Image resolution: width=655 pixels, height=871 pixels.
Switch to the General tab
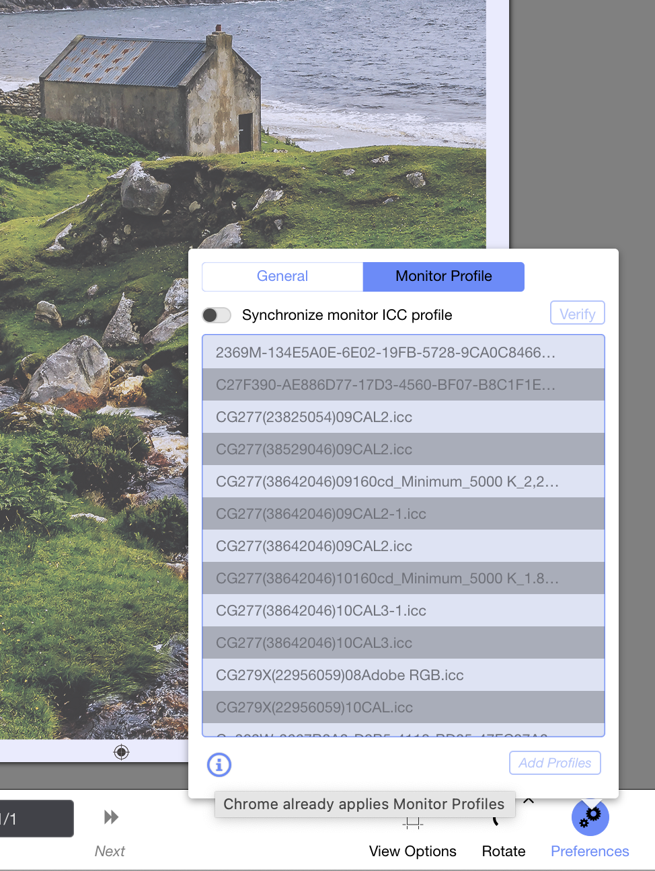[x=282, y=276]
